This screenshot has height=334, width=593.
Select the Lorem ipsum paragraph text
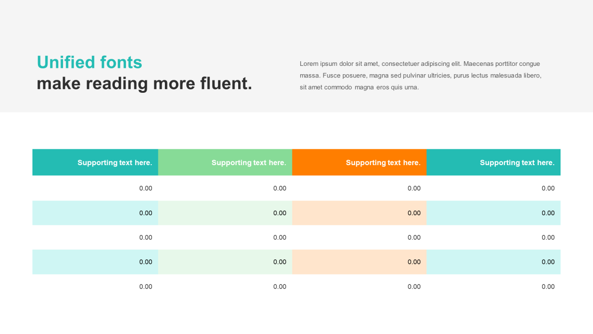pos(421,75)
